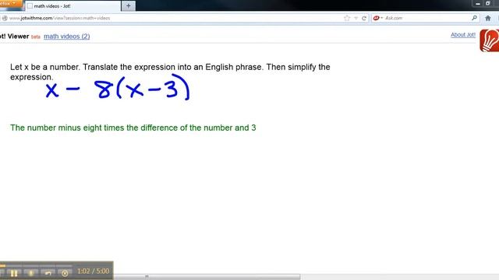Click the green English phrase translation text
This screenshot has height=280, width=499.
(x=133, y=128)
